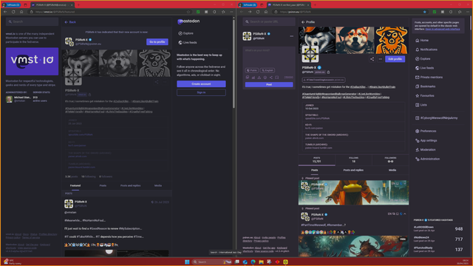
Task: Click the Post button in the compose panel
Action: coord(269,84)
